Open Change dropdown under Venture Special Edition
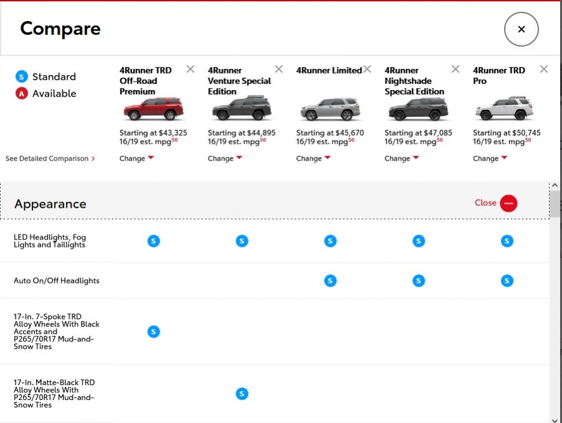The image size is (562, 423). (225, 158)
